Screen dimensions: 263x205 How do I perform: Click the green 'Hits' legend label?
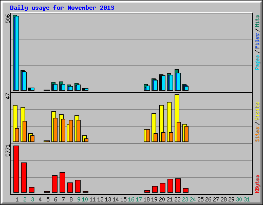tap(257, 21)
